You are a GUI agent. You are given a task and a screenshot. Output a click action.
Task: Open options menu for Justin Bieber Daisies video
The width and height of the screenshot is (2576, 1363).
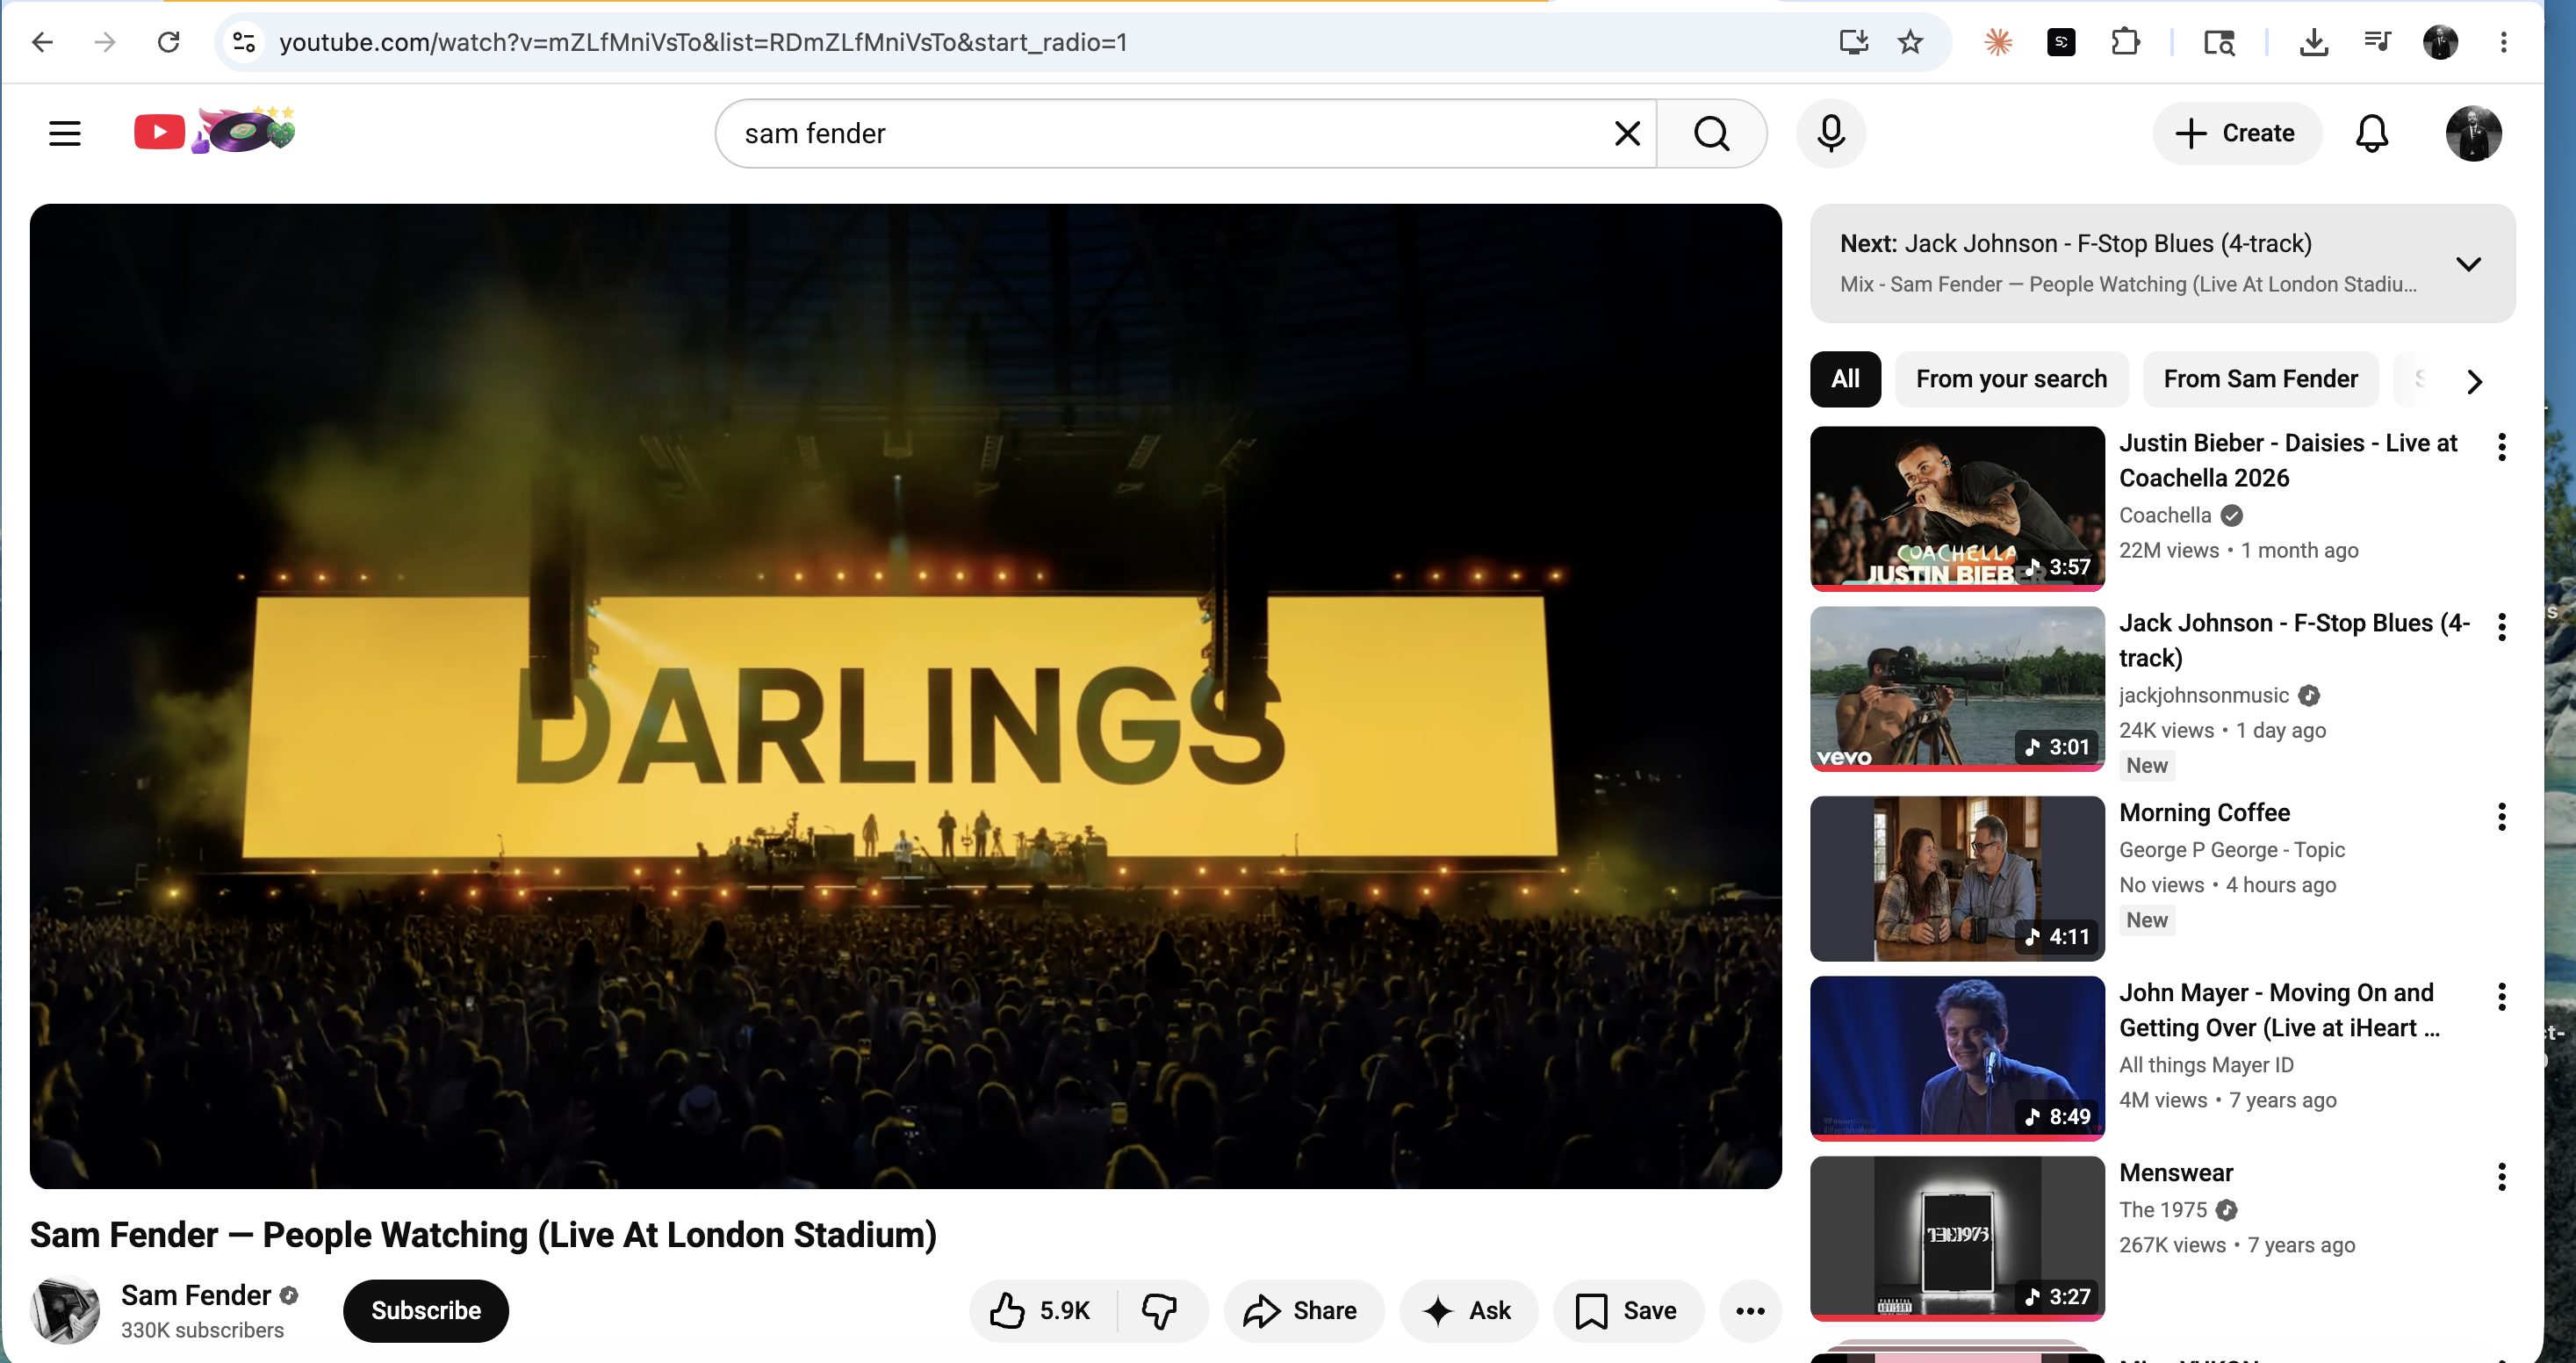2501,447
